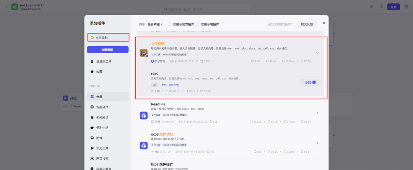Click the magnifier icon in plugin search box

click(92, 38)
